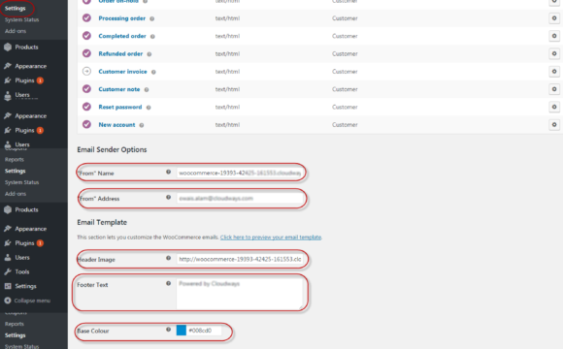The height and width of the screenshot is (349, 563).
Task: Open gear settings for Completed order email
Action: (554, 36)
